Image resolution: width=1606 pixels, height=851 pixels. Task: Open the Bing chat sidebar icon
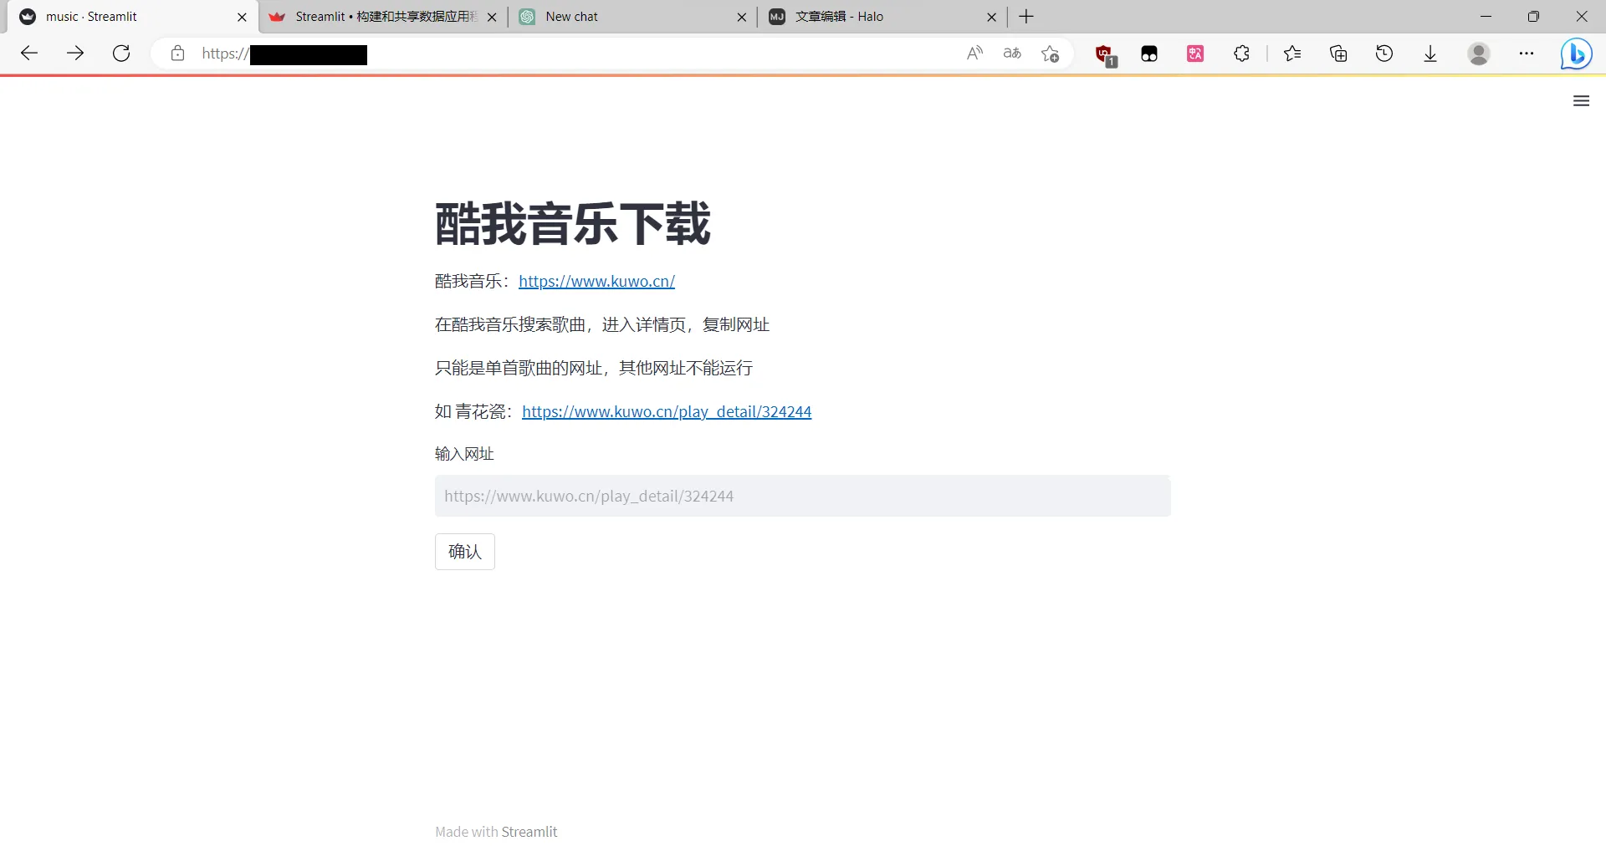1577,54
